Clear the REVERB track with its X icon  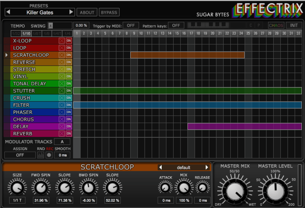(62, 133)
